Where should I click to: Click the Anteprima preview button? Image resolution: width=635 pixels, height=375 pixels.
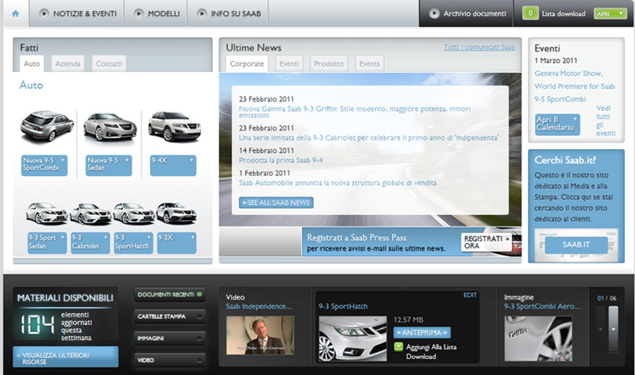tap(422, 332)
